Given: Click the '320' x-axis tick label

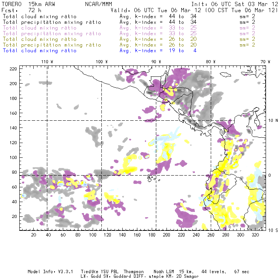Looking at the screenshot, I should pos(255,235).
